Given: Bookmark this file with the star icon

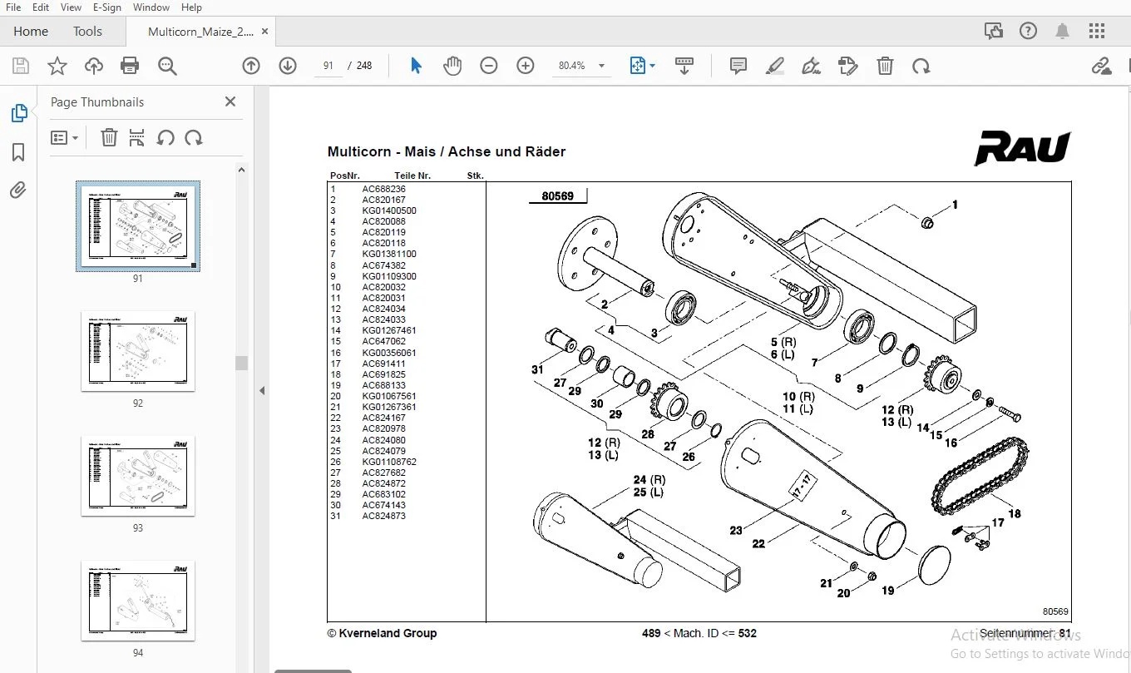Looking at the screenshot, I should coord(57,66).
